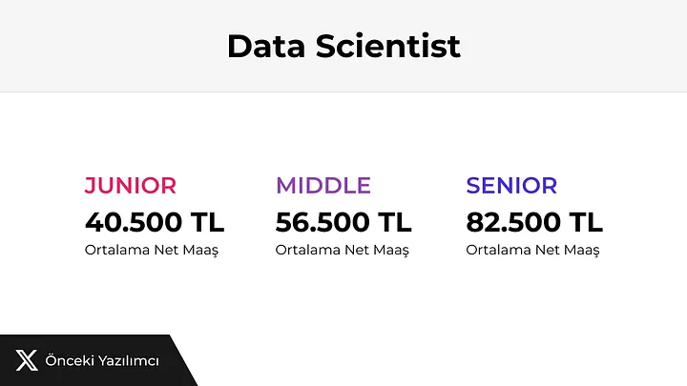Click the word Data in the title
Screen dimensions: 687x386
(x=266, y=46)
